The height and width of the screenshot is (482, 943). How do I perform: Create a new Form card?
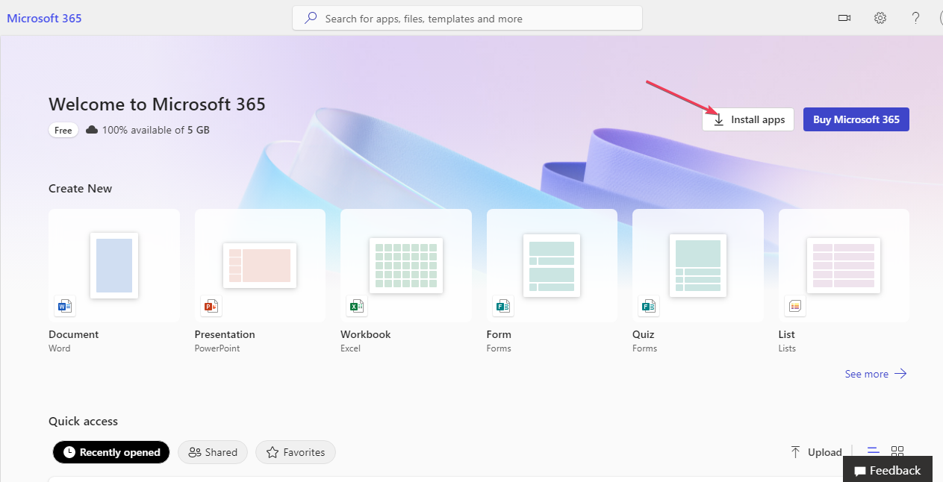tap(552, 265)
